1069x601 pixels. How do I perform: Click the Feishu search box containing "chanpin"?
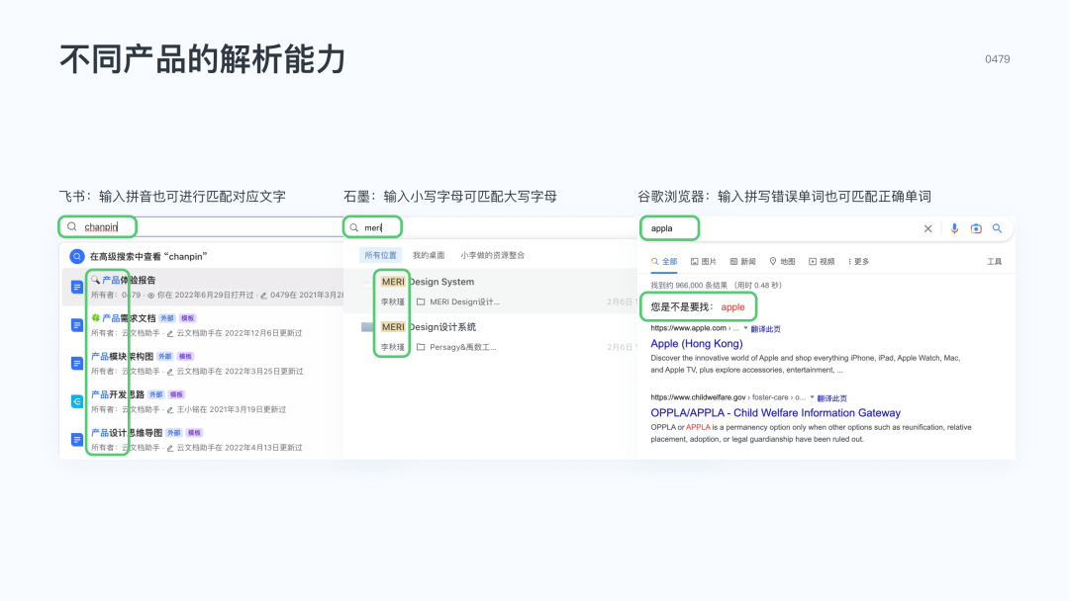(x=201, y=226)
